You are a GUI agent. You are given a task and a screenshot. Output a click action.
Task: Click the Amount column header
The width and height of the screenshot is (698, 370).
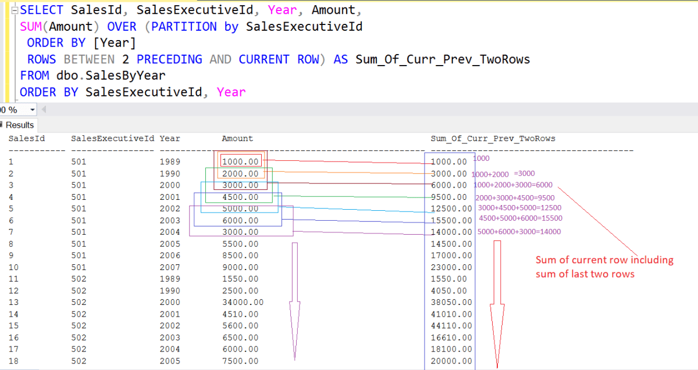(237, 138)
